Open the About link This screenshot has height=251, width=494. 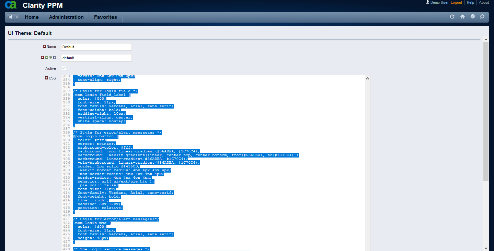(x=484, y=2)
